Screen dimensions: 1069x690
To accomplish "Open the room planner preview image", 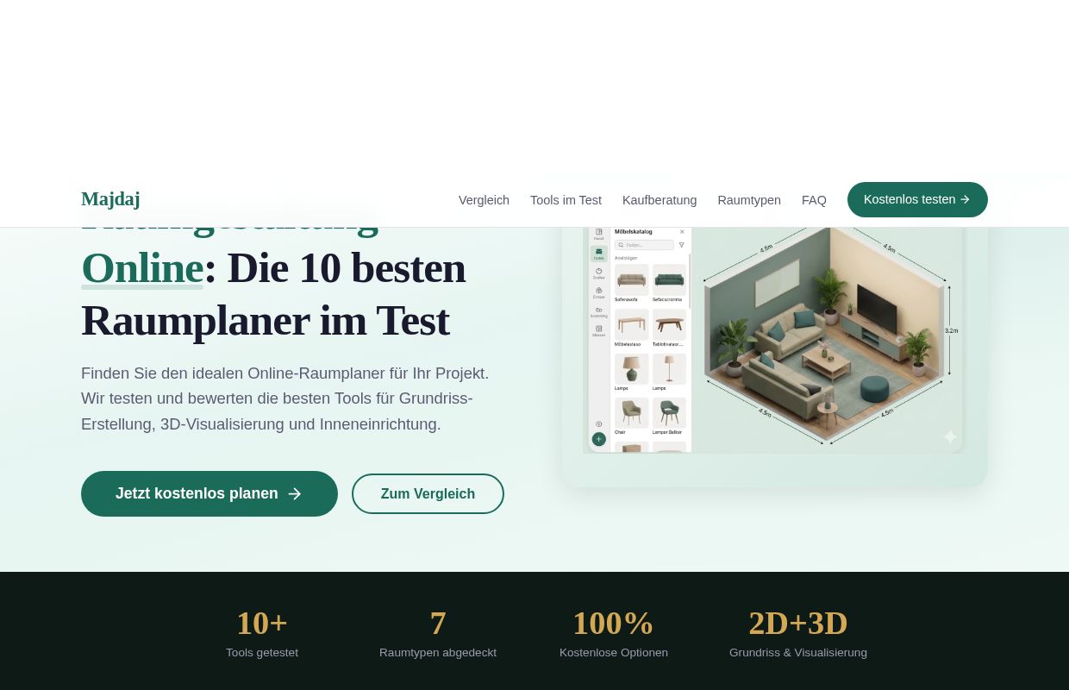I will (774, 340).
